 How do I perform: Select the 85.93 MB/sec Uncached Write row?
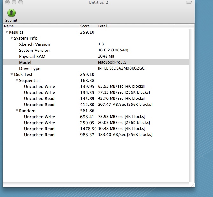(96, 86)
